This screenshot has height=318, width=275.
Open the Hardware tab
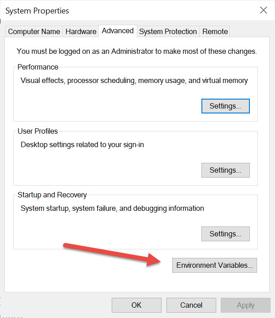(x=81, y=31)
